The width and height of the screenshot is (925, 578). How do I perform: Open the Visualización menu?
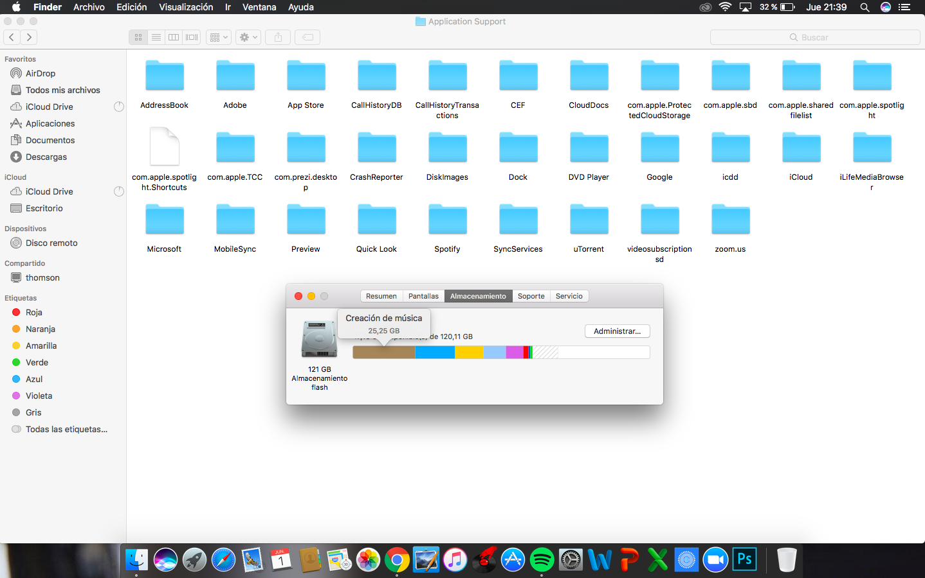(186, 7)
